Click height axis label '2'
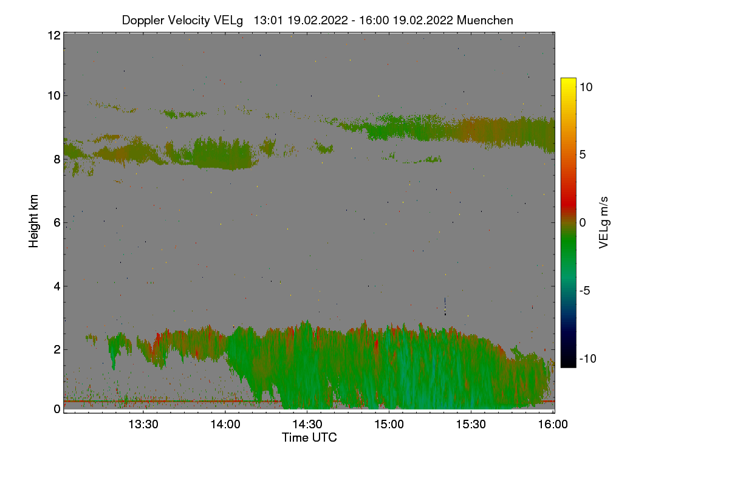This screenshot has width=729, height=486. [x=56, y=349]
